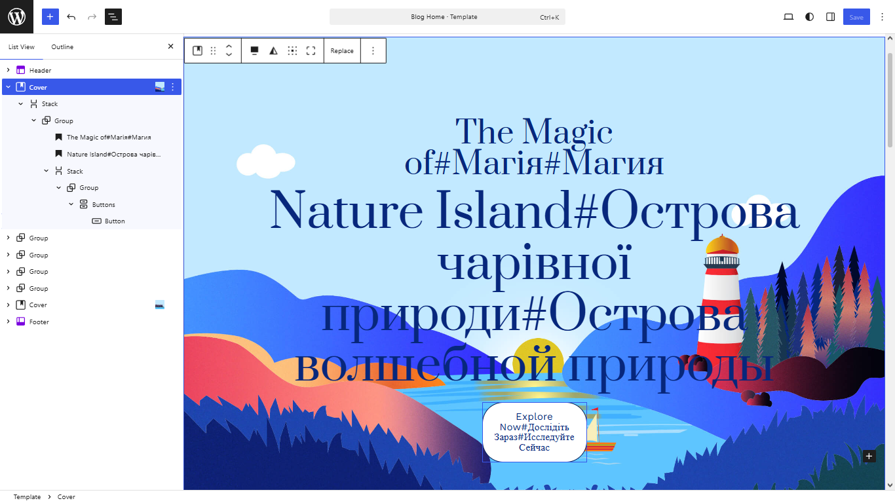Collapse the Group under first Stack
The width and height of the screenshot is (895, 503).
(33, 121)
